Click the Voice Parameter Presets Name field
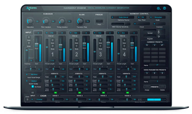Image resolution: width=192 pixels, height=114 pixels. [157, 81]
